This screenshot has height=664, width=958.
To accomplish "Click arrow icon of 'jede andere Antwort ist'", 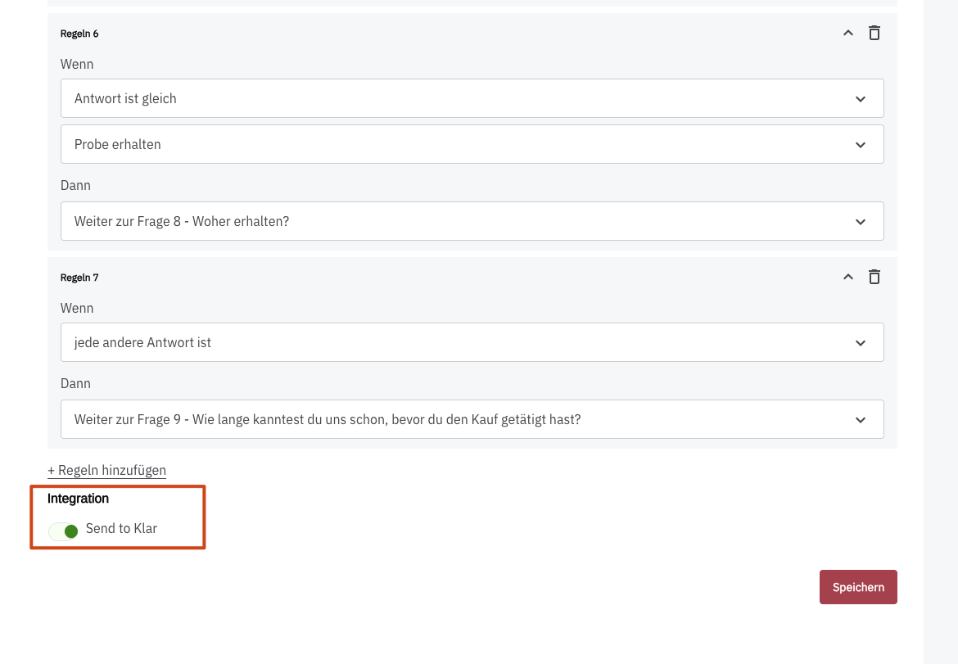I will click(x=861, y=343).
